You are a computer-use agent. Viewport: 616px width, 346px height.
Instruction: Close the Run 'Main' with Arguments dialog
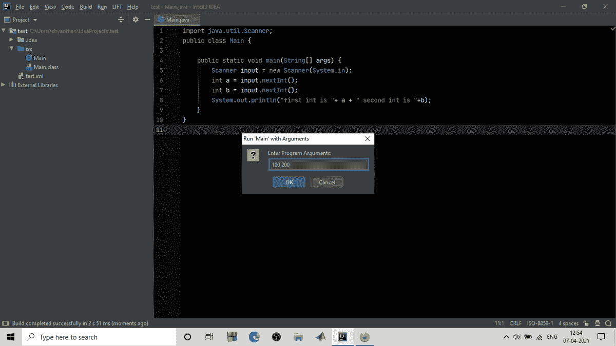click(x=367, y=139)
